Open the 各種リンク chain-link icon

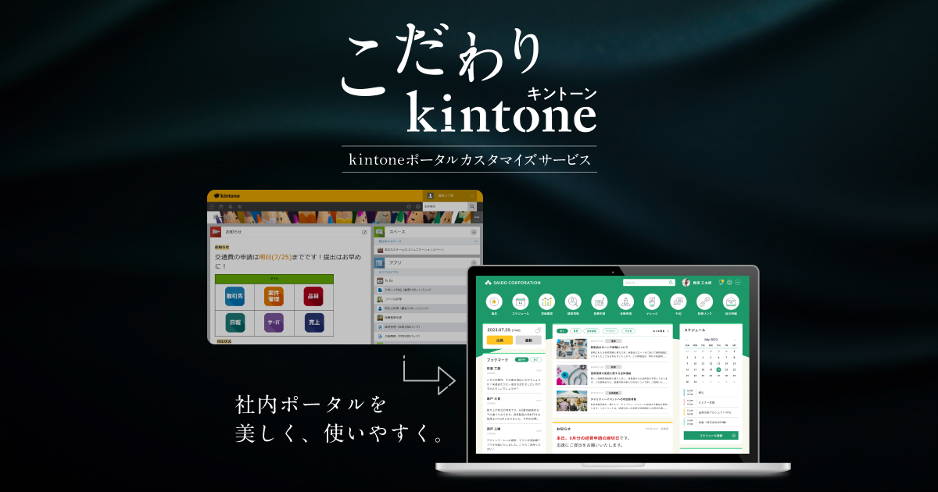[703, 301]
